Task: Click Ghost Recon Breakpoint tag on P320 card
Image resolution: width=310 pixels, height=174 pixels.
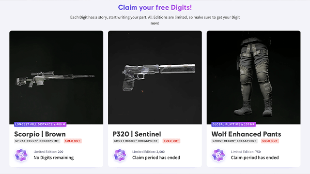Action: 136,141
